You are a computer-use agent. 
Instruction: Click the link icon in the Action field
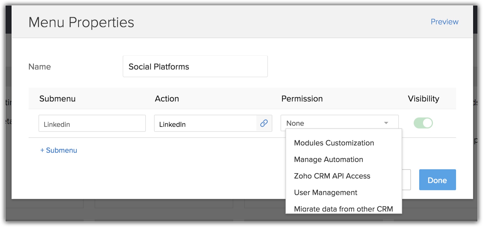[264, 123]
